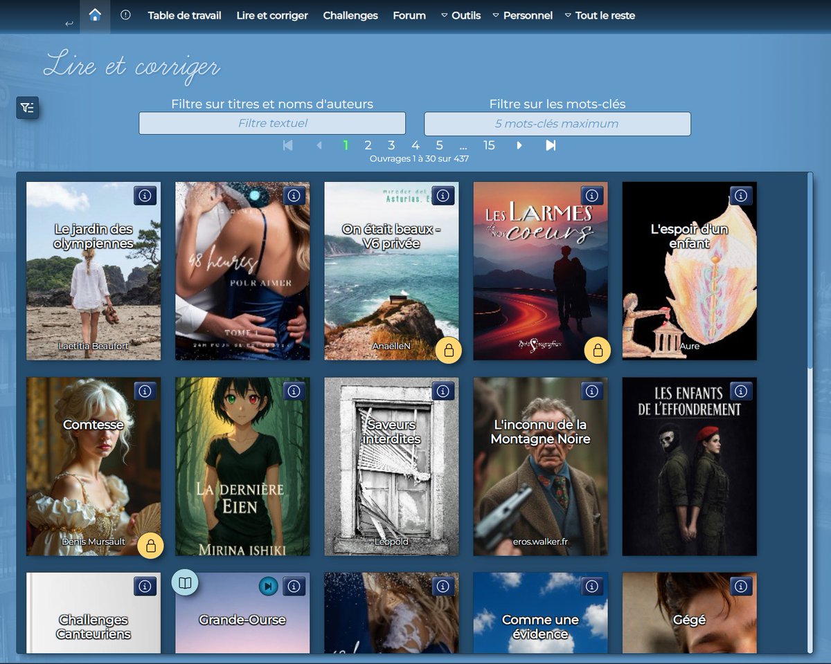The height and width of the screenshot is (664, 831).
Task: Open La dernière Eien cover
Action: (x=242, y=466)
